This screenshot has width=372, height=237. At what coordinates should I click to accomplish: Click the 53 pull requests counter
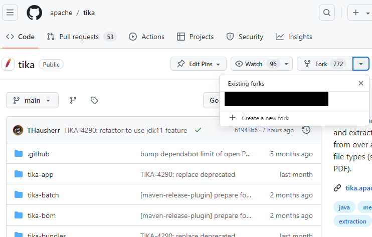(110, 37)
